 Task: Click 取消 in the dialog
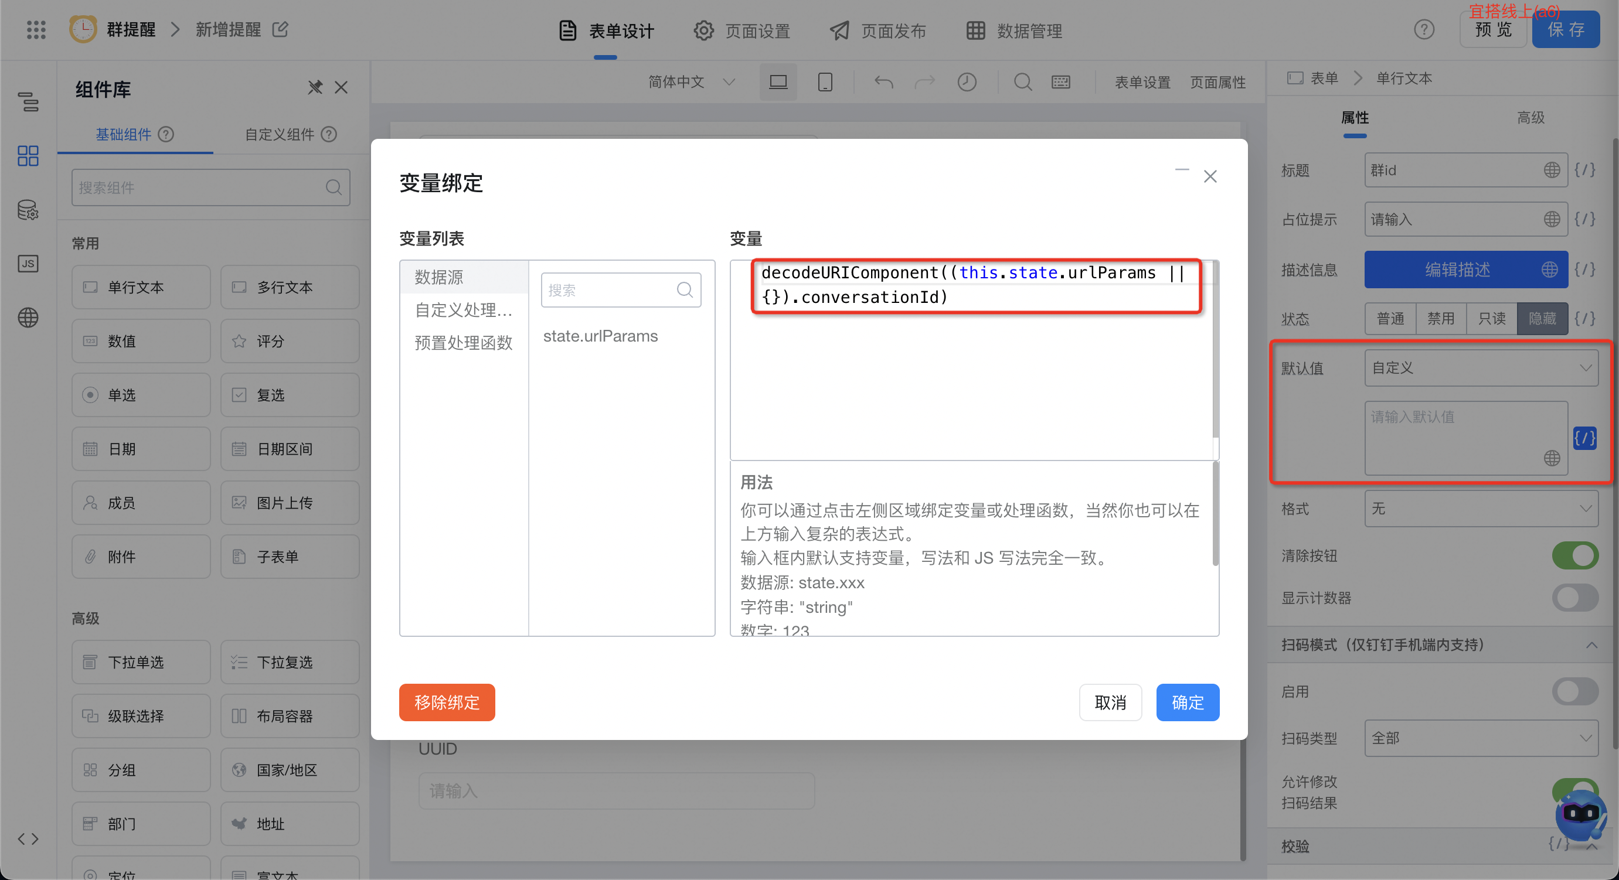pos(1111,702)
